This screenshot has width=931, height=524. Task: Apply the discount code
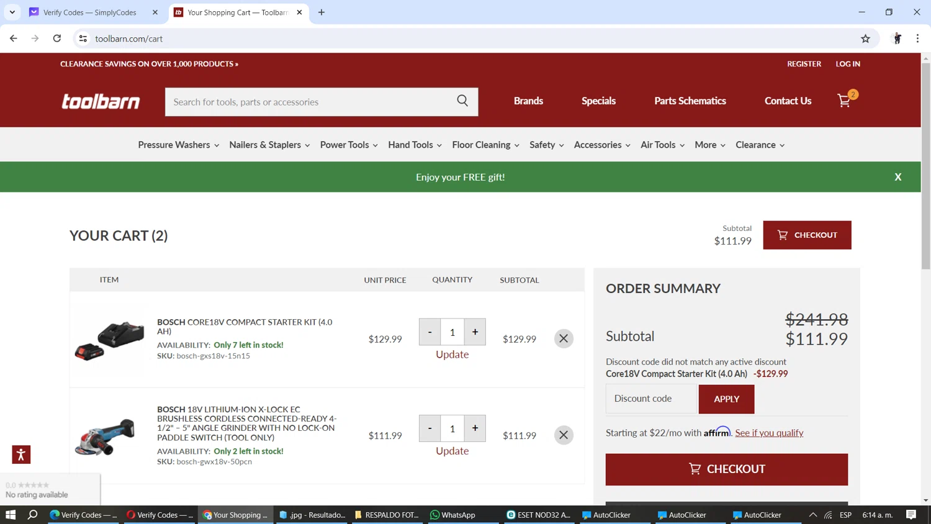[726, 399]
